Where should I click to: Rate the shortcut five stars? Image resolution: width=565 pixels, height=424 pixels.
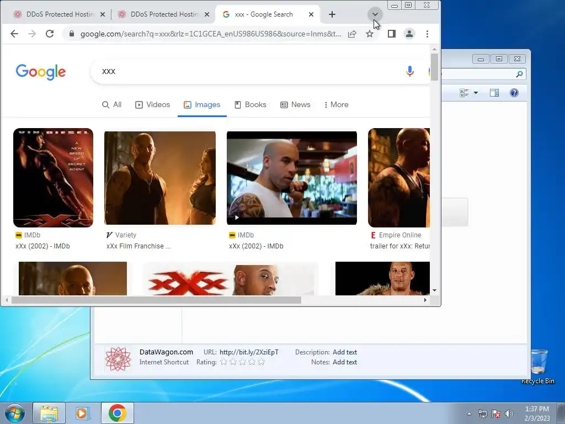click(261, 362)
